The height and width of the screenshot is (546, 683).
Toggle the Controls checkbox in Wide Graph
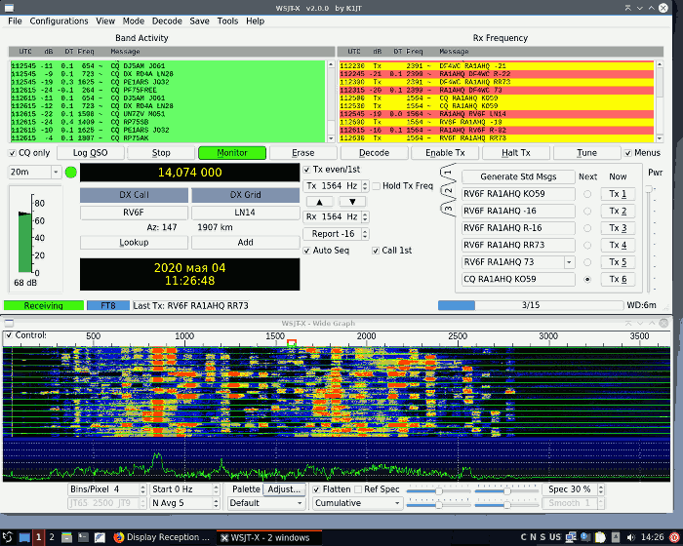(x=9, y=335)
